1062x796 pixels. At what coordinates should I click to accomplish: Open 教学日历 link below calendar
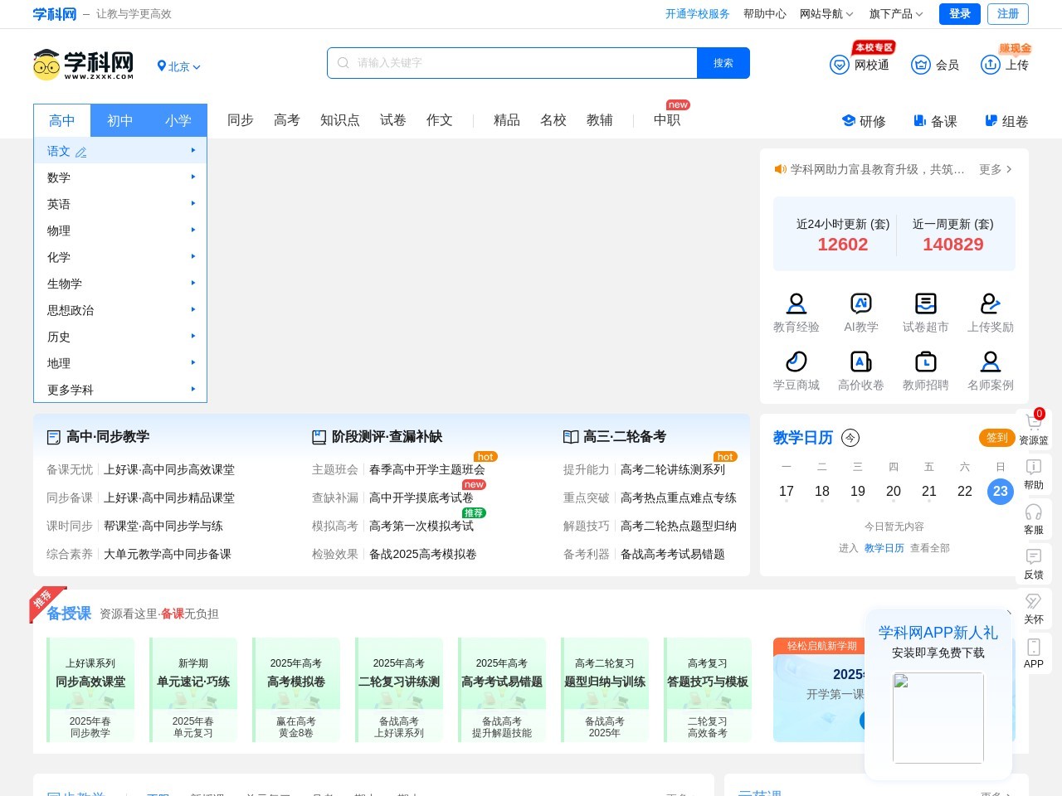tap(884, 548)
